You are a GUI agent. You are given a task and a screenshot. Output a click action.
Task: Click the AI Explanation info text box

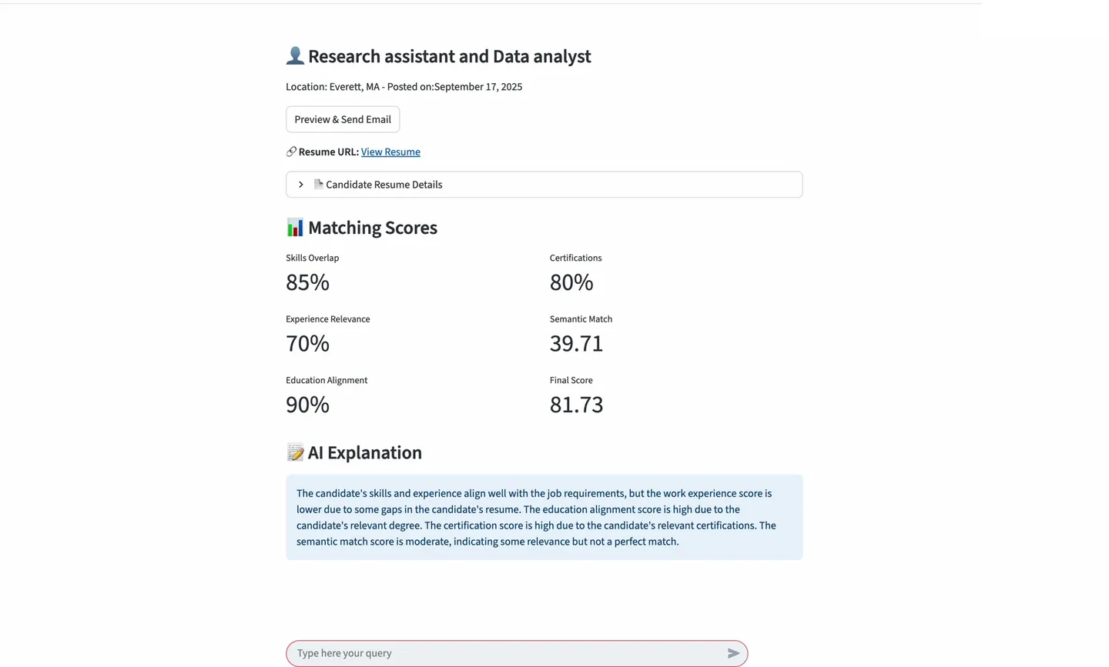tap(544, 517)
